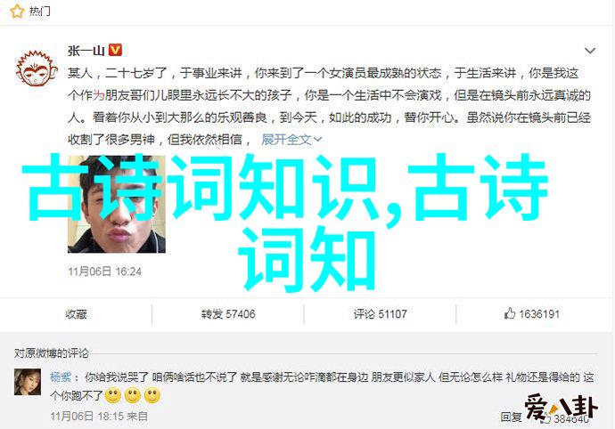615x429 pixels.
Task: Expand full post with 展开全文
Action: (291, 140)
